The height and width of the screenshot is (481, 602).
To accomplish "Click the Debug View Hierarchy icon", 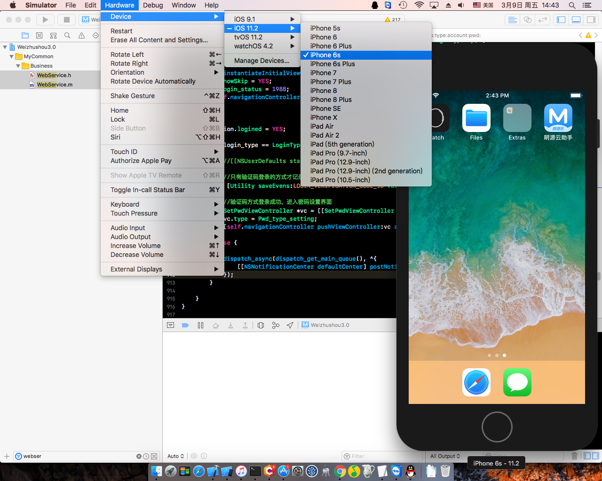I will [x=261, y=325].
